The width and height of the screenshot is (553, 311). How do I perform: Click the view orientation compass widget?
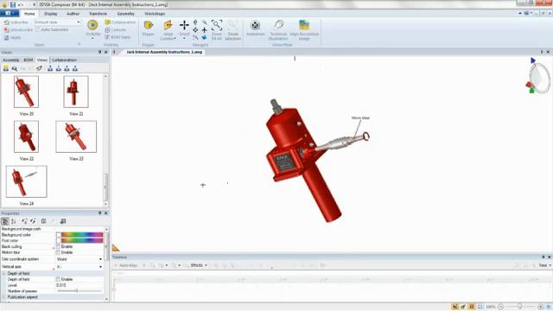537,77
